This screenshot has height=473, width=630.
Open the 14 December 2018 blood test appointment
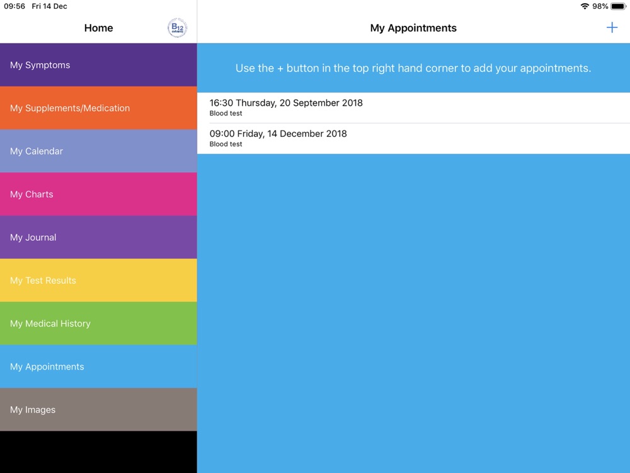pos(413,139)
